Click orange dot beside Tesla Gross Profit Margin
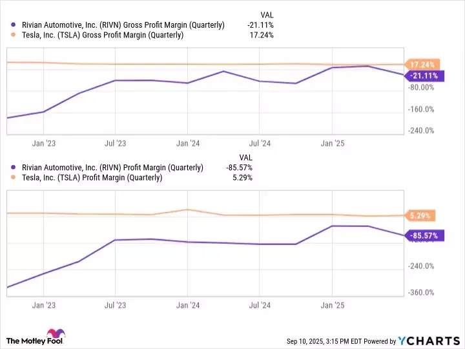 (14, 35)
